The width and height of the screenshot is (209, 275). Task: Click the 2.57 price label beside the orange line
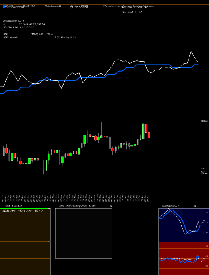click(x=203, y=168)
